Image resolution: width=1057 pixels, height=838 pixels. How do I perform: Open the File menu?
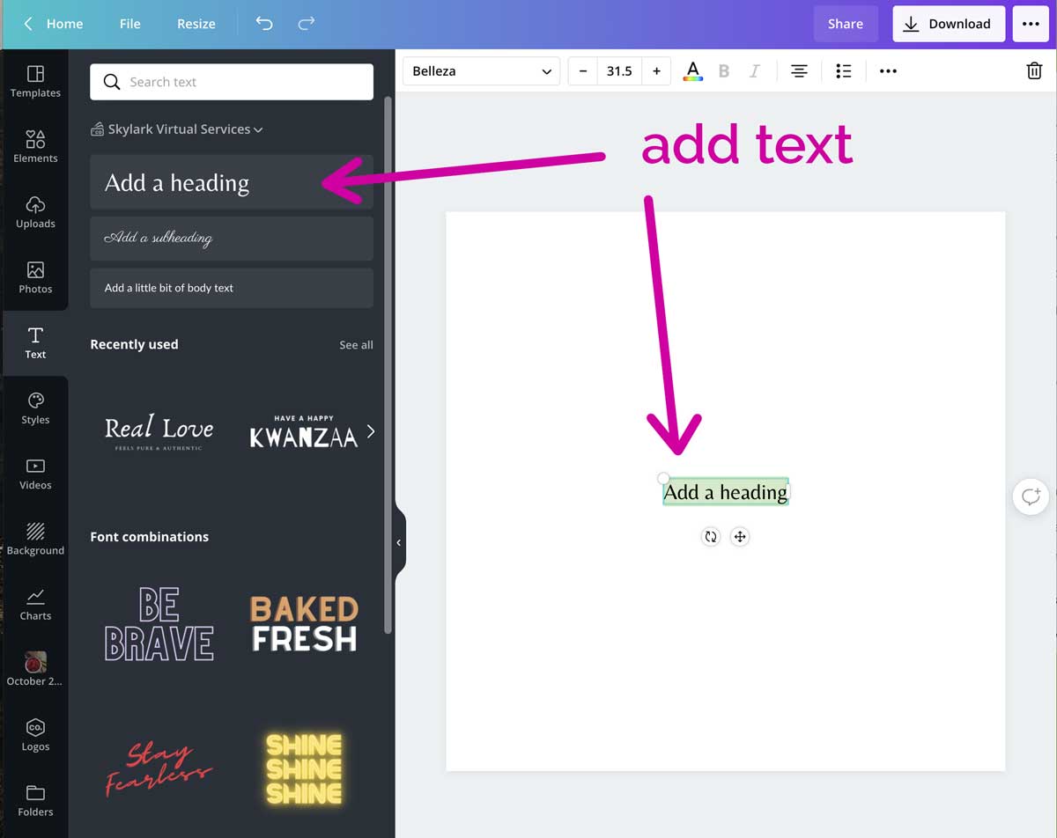[x=129, y=24]
